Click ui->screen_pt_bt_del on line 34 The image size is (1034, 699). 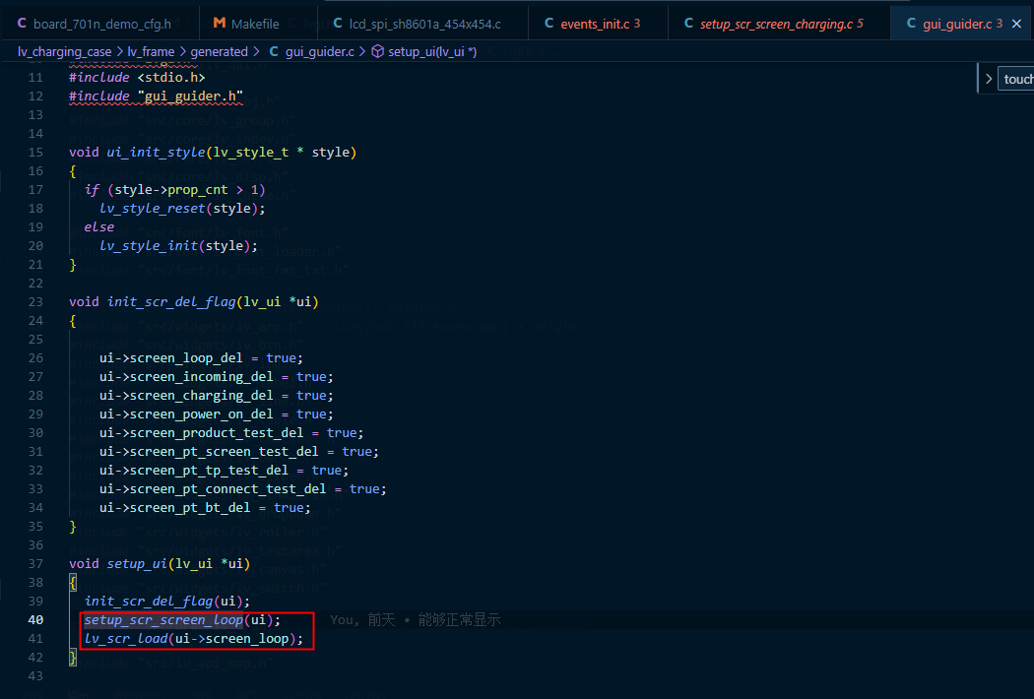coord(175,508)
